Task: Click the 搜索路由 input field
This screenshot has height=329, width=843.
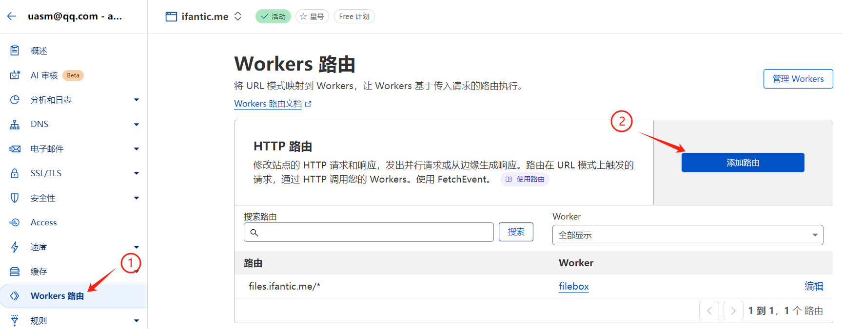Action: pos(369,233)
